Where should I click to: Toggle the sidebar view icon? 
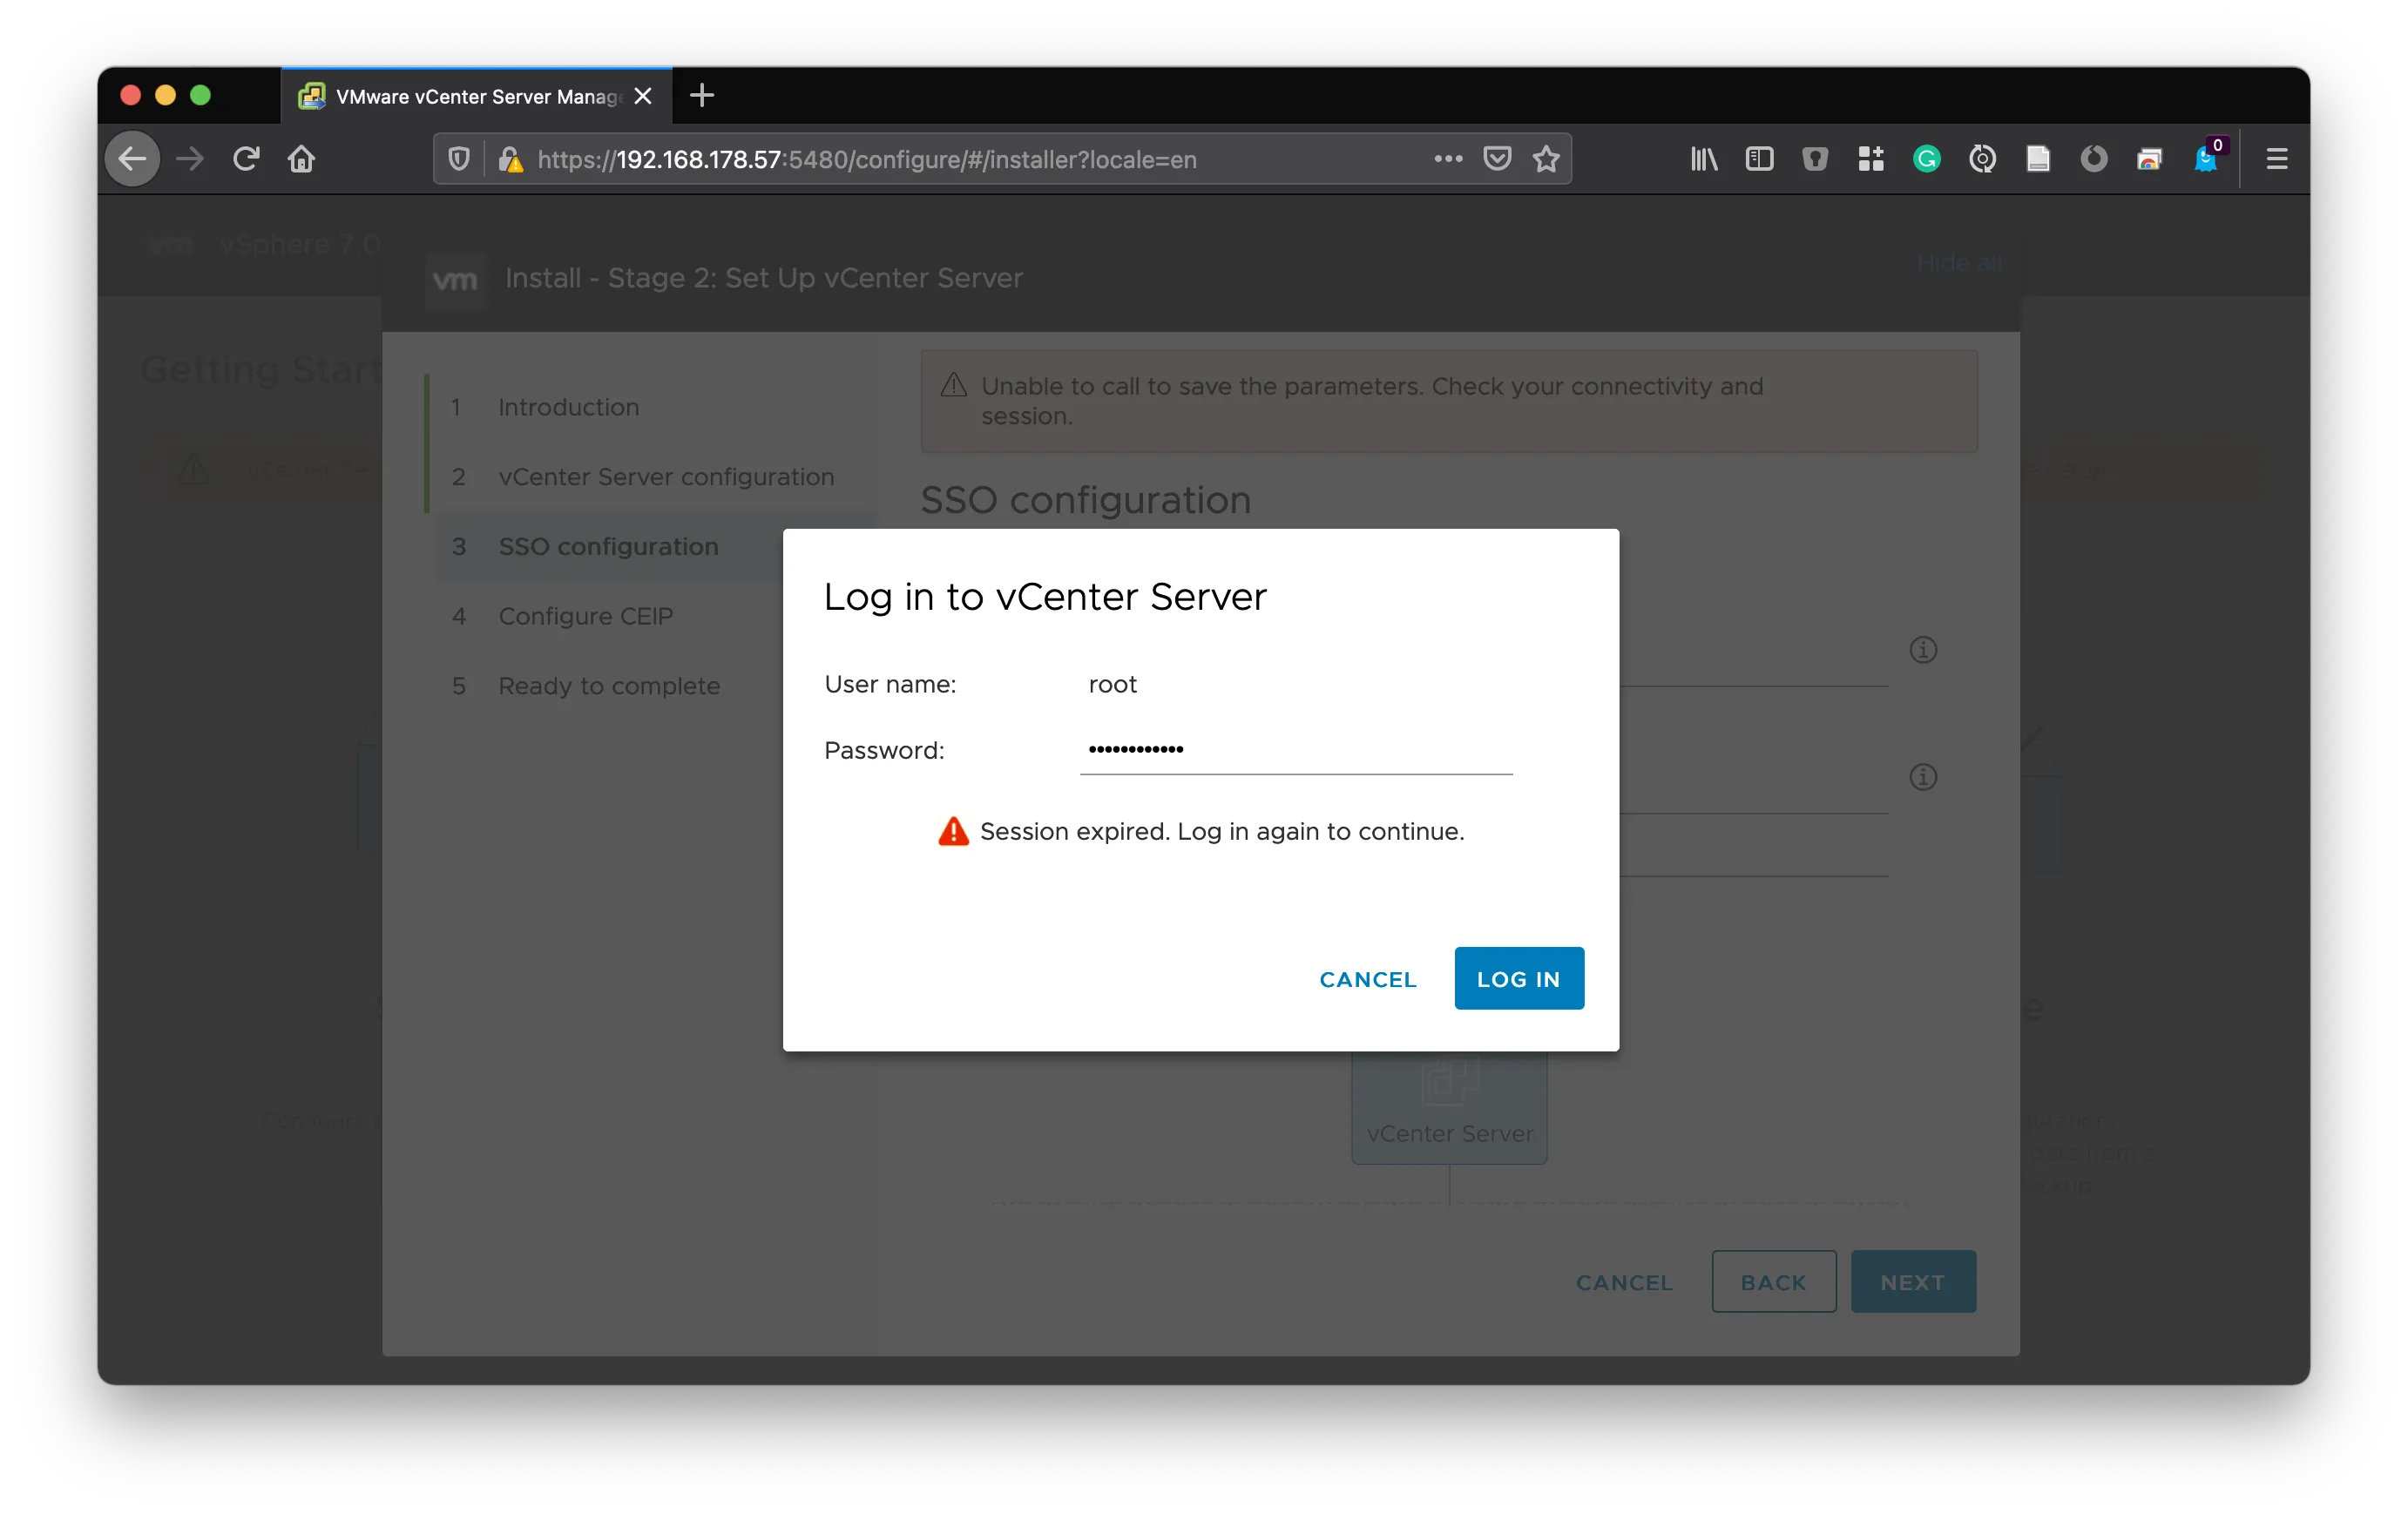1759,159
